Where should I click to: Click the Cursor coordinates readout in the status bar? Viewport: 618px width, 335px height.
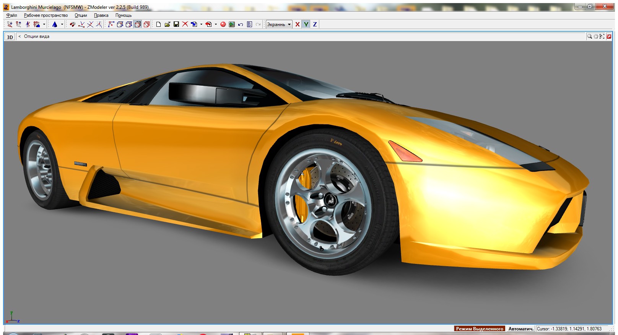click(569, 328)
